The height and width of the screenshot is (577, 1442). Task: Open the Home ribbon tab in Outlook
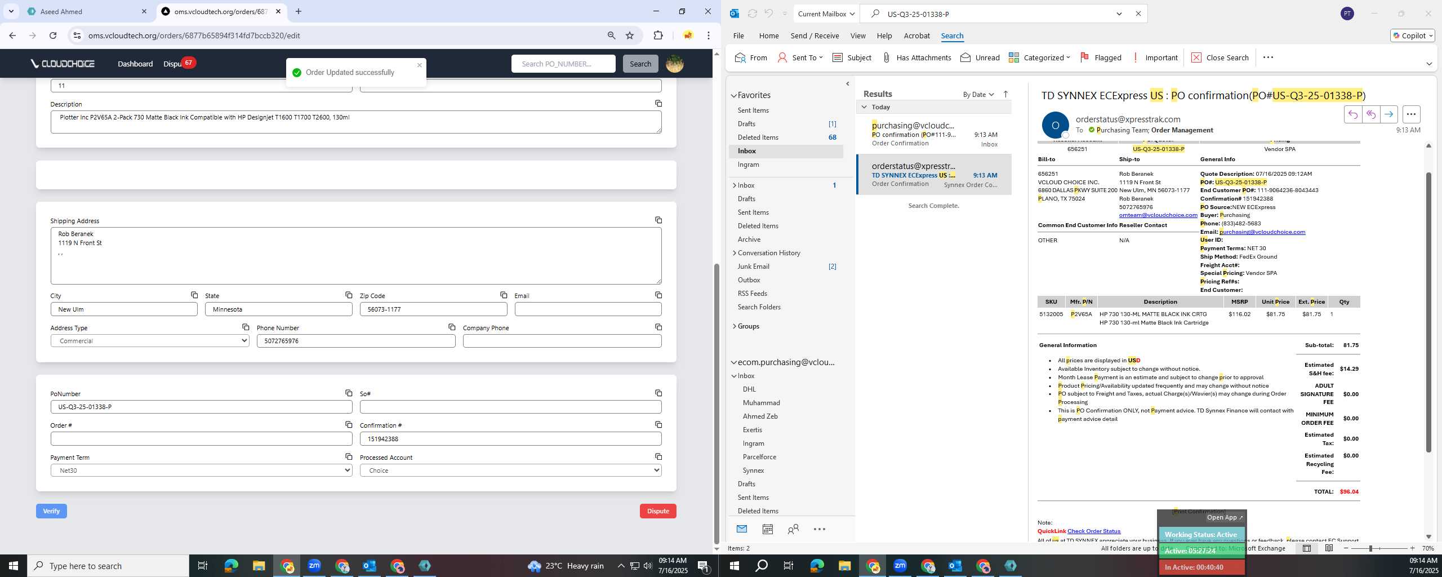pyautogui.click(x=768, y=35)
